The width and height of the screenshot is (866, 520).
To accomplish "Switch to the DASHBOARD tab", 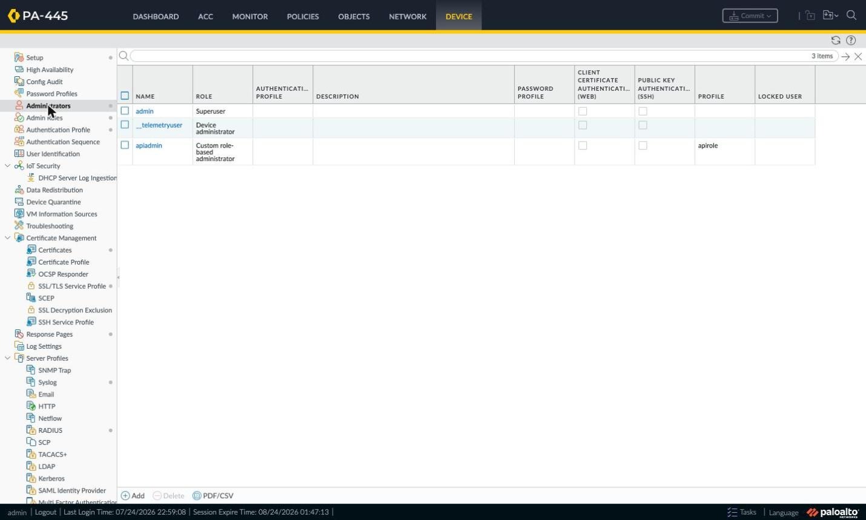I will [156, 16].
